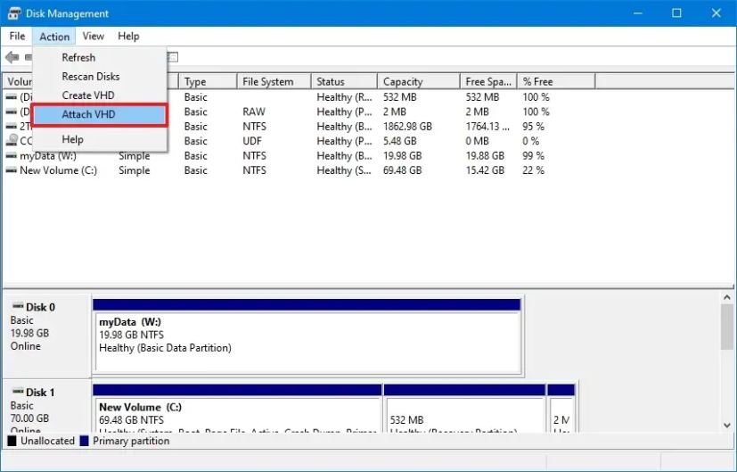Click the Disk 1 drive icon
Image resolution: width=737 pixels, height=472 pixels.
17,392
